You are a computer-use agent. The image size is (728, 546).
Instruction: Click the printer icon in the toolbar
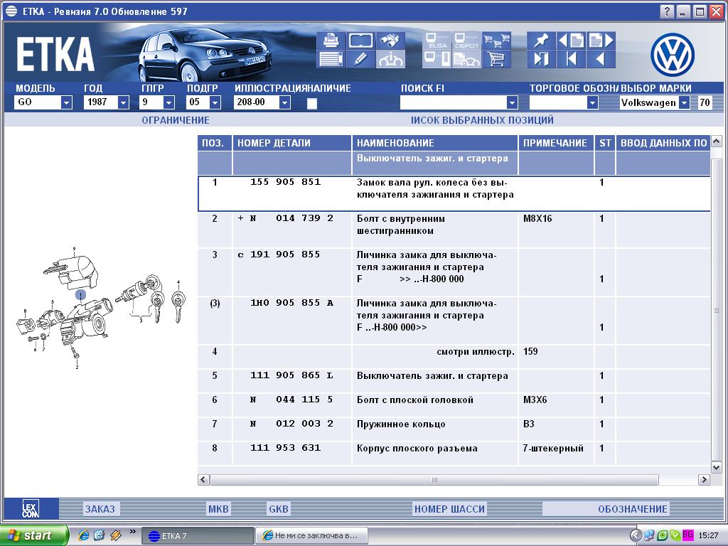331,41
